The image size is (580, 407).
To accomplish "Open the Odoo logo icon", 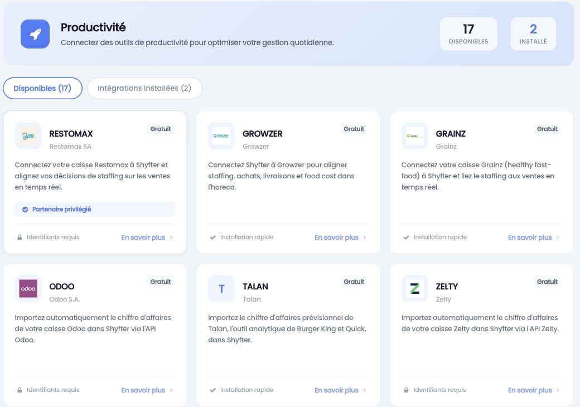I will click(28, 289).
